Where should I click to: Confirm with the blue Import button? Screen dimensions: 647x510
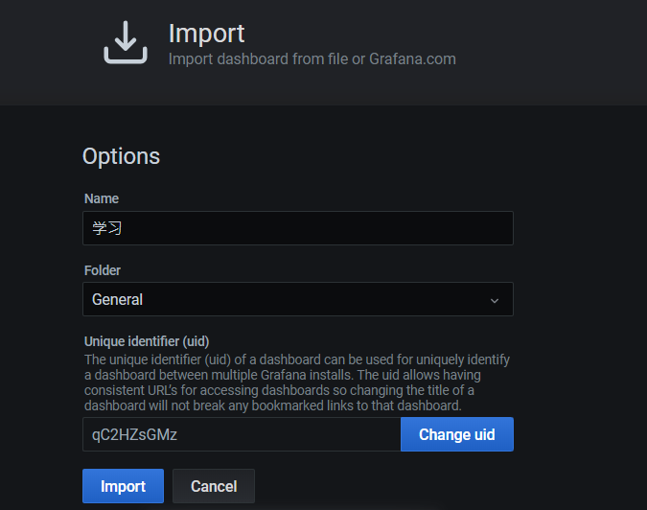pos(123,486)
